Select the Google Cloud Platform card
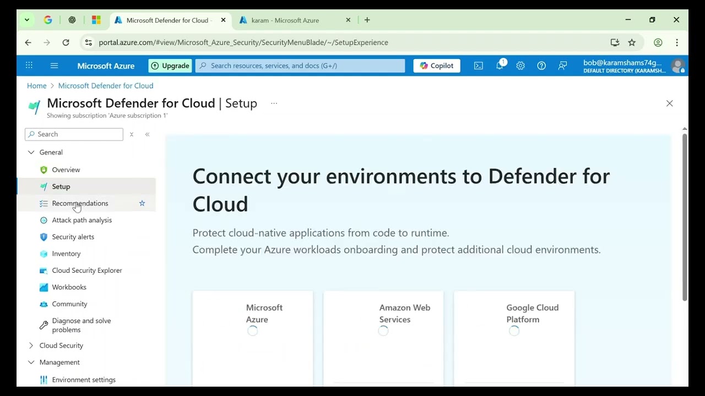 click(x=514, y=338)
